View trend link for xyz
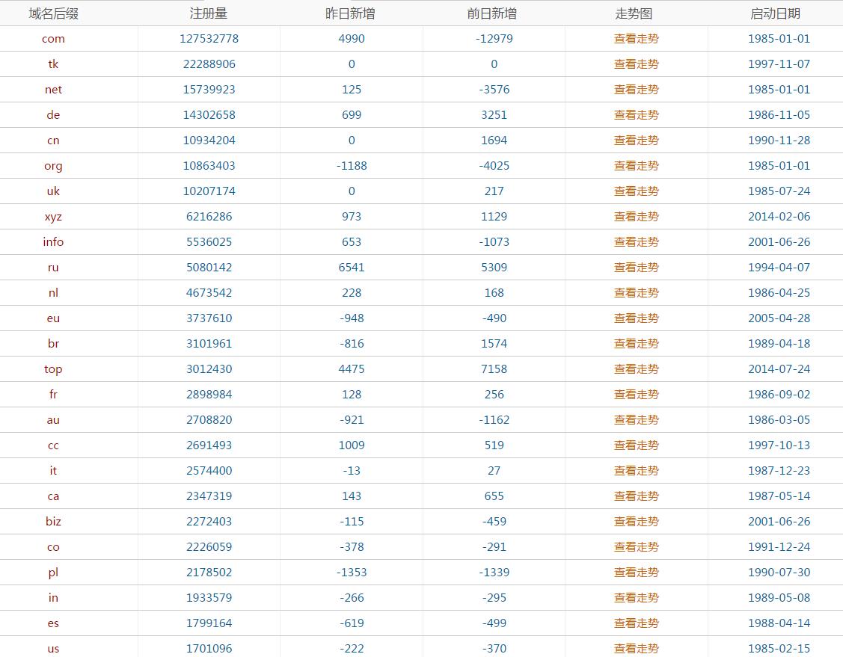 (x=636, y=217)
